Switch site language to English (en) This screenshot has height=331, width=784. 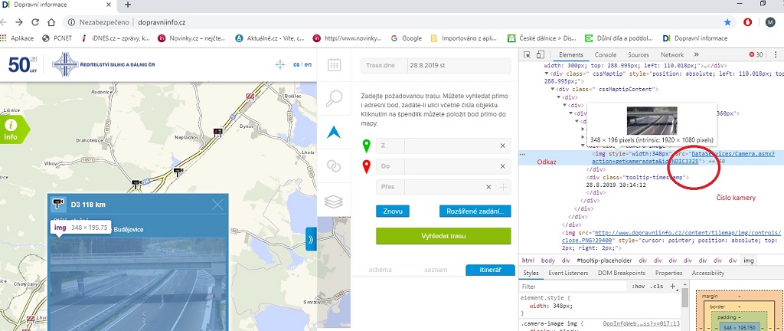point(308,64)
